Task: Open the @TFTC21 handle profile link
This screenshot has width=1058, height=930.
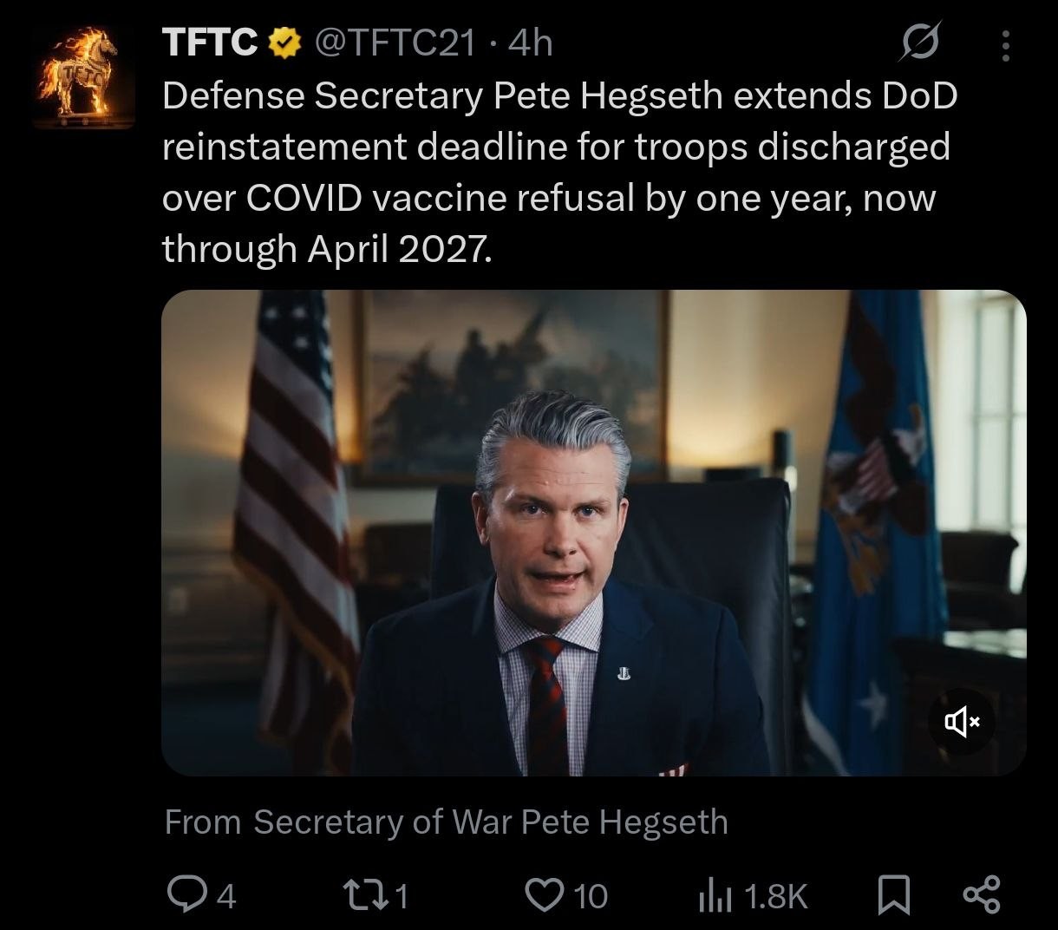Action: click(394, 42)
